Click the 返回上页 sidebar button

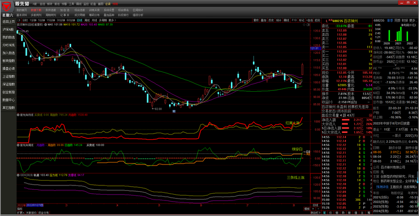pyautogui.click(x=9, y=21)
